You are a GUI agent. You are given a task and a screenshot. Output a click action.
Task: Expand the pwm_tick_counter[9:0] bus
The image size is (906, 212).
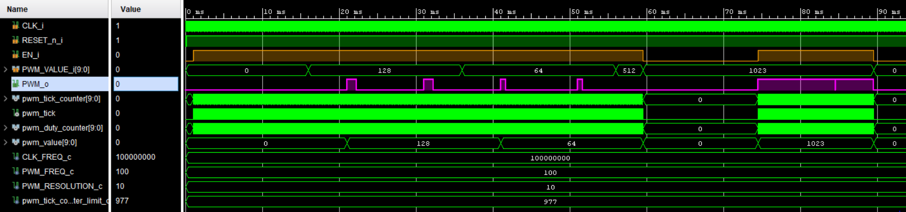(x=6, y=98)
